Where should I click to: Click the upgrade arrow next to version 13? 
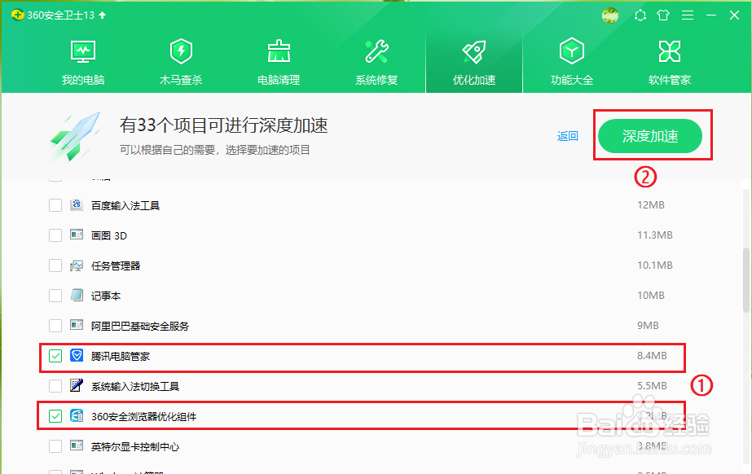102,15
